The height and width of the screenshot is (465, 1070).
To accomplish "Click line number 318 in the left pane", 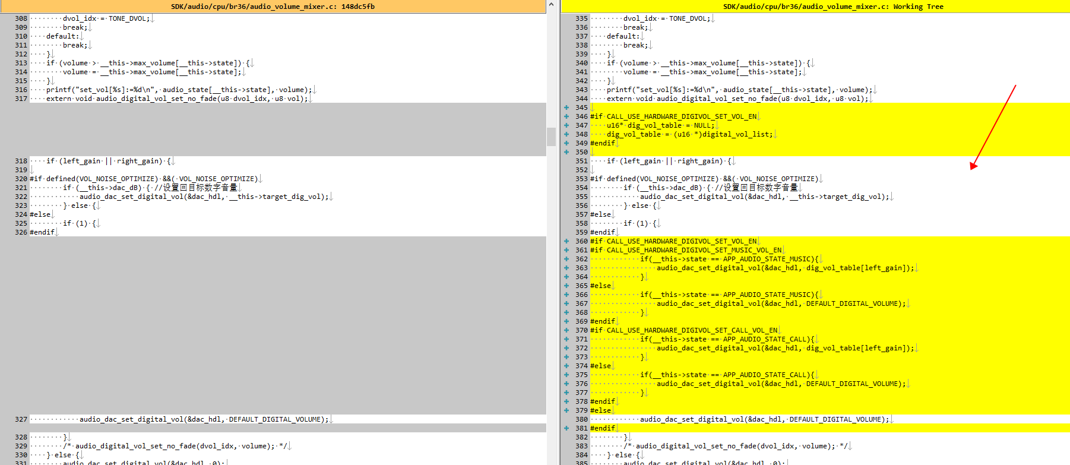I will (21, 161).
